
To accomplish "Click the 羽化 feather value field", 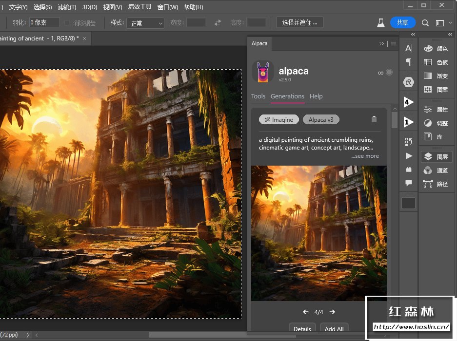I will pyautogui.click(x=44, y=22).
